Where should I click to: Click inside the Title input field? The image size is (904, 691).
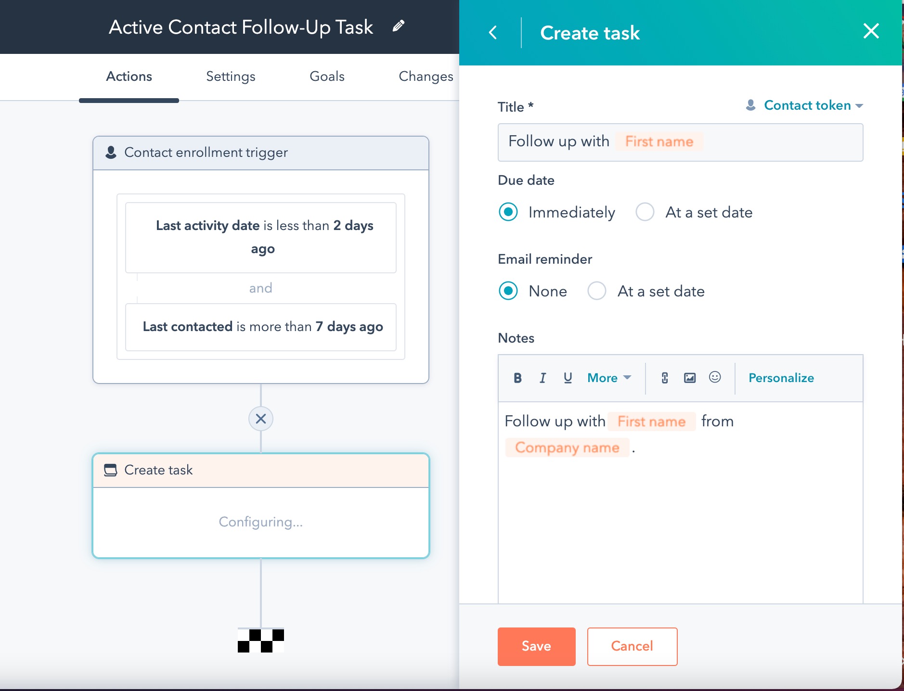coord(780,142)
